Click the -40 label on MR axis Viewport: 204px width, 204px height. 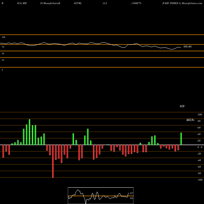199,160
